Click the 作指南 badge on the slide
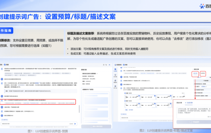Image resolution: width=211 pixels, height=133 pixels. [x=6, y=31]
